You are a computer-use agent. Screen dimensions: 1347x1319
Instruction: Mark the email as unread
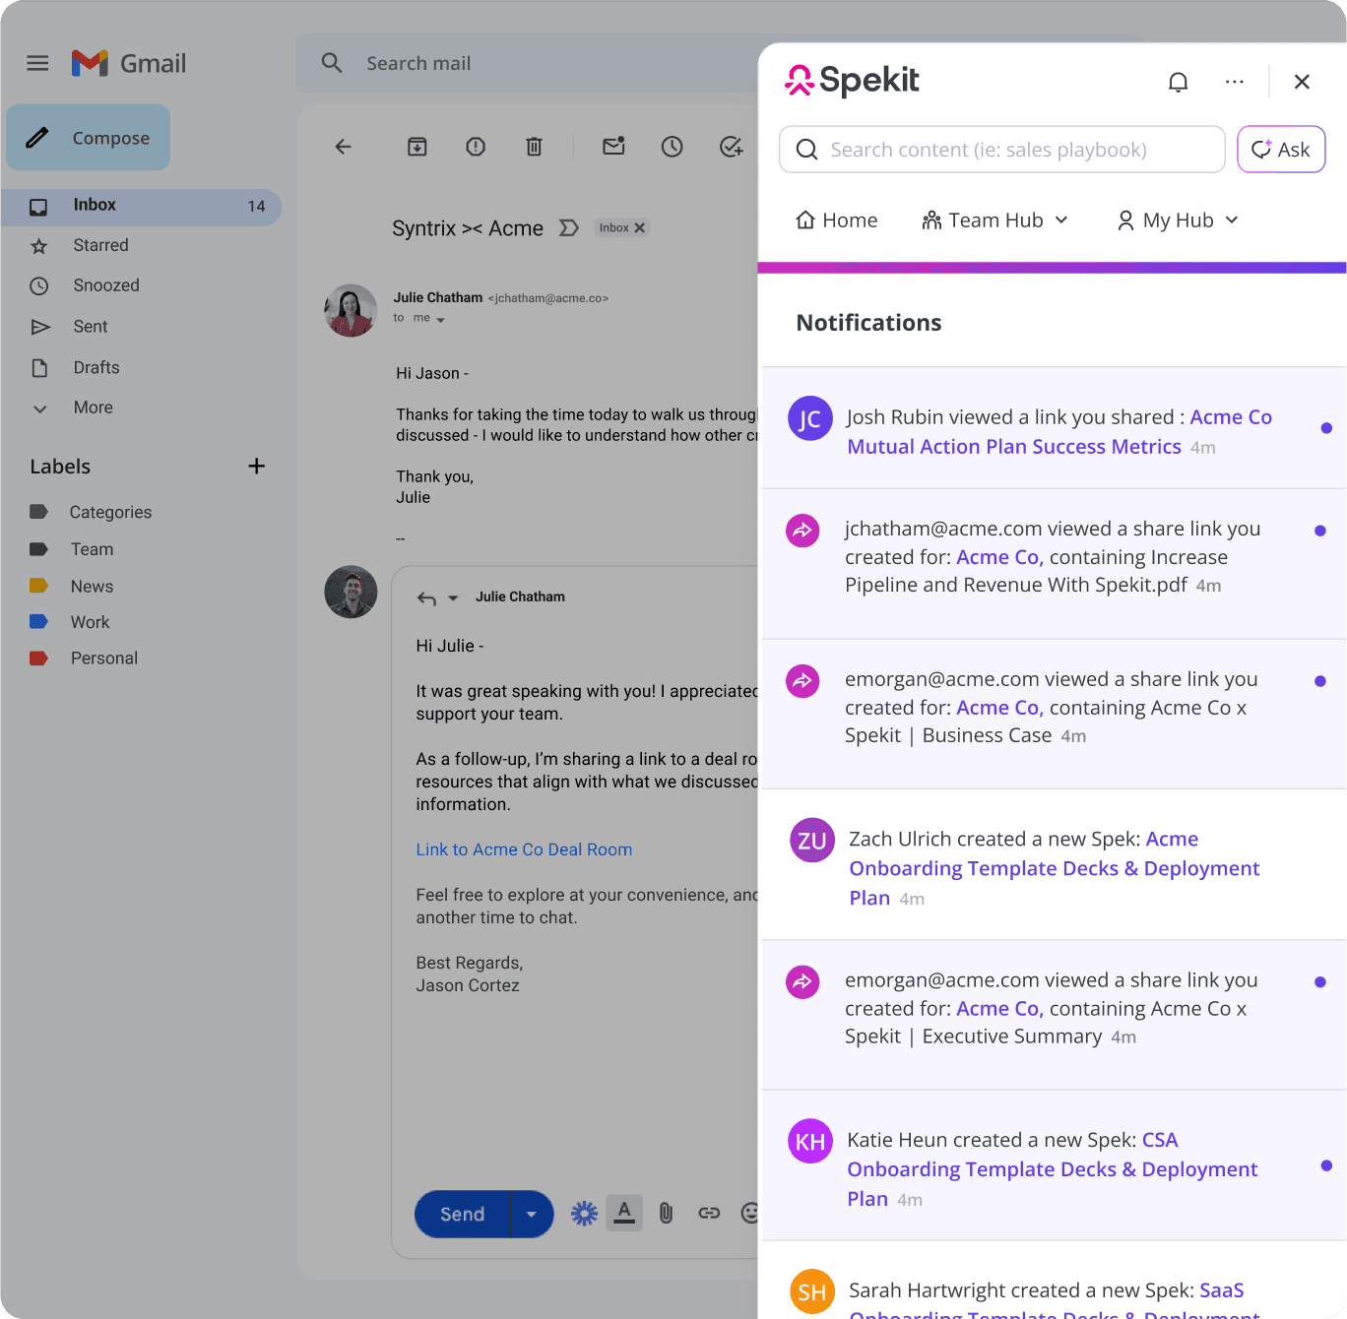[x=613, y=146]
